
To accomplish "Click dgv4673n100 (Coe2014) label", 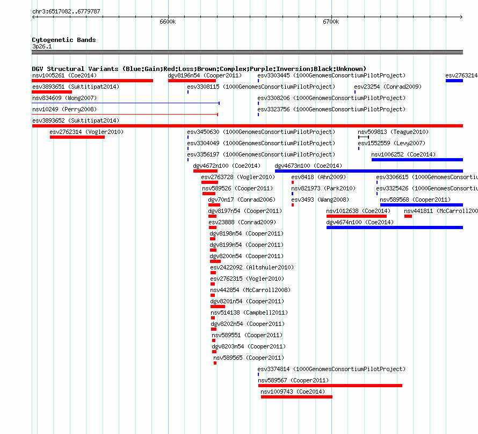I will click(x=308, y=166).
